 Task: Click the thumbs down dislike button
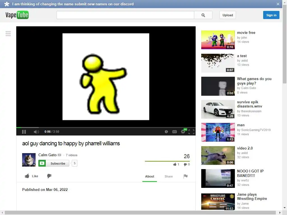(x=49, y=176)
